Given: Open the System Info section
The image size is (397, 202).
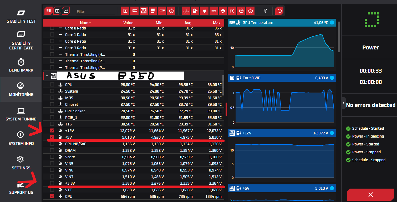Looking at the screenshot, I should point(21,139).
